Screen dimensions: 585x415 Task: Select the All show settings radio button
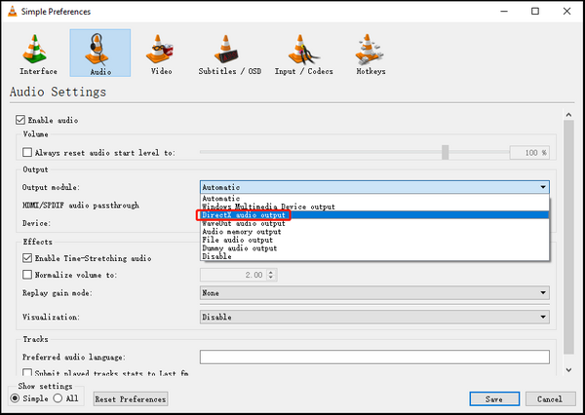[58, 397]
